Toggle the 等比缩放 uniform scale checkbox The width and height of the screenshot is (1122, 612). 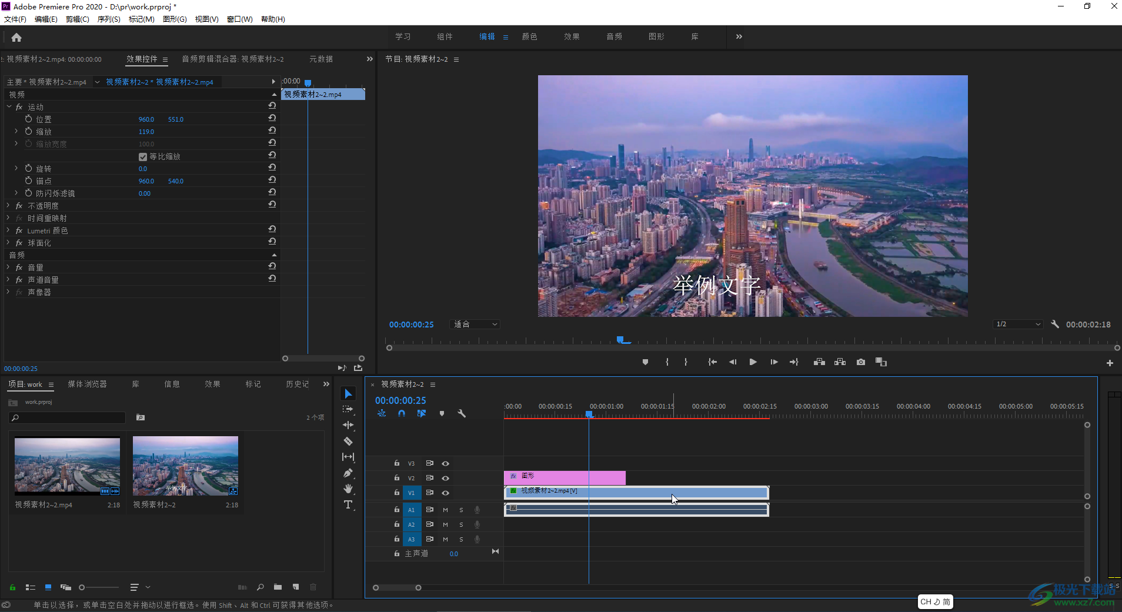(142, 156)
